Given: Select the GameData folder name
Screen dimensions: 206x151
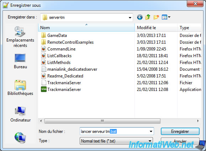Looking at the screenshot, I should 57,36.
